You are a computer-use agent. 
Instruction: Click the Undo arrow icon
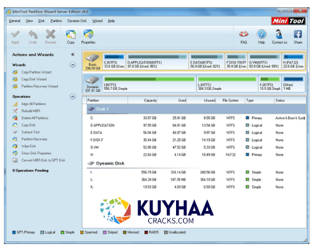33,34
